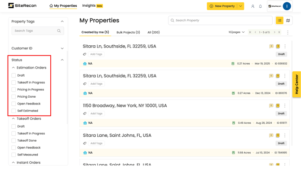
Task: Switch to map view
Action: pos(288,20)
